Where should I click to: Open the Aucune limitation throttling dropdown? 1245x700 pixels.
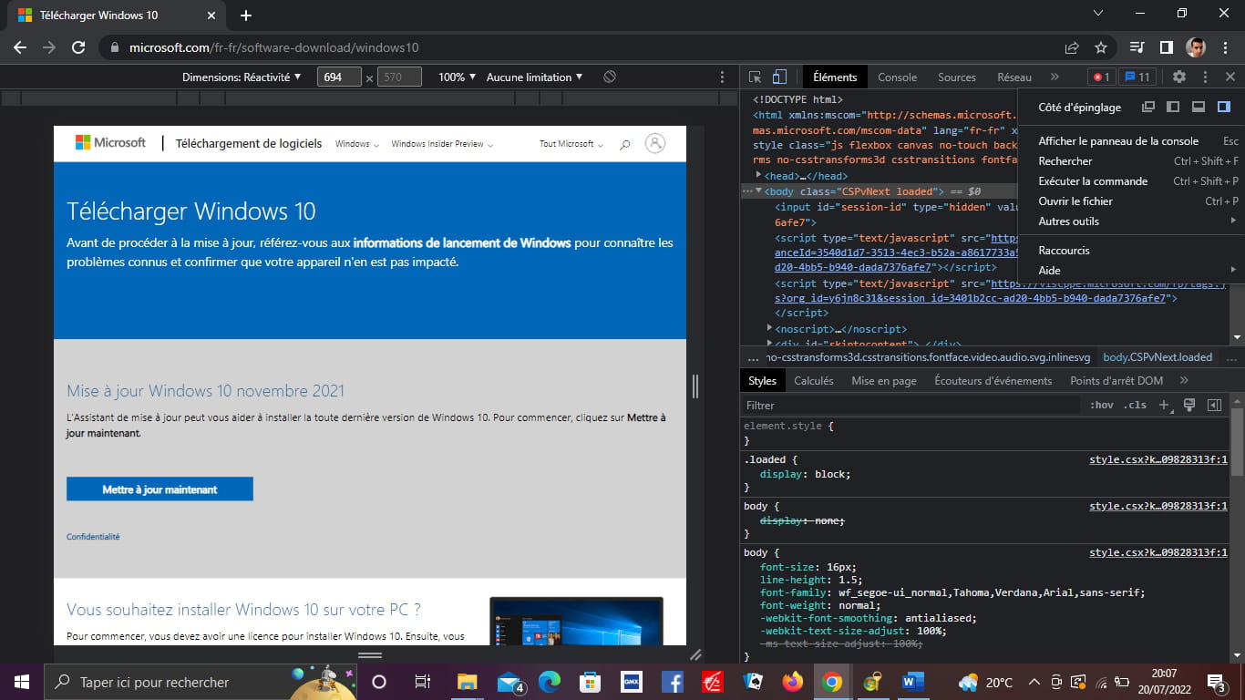pyautogui.click(x=535, y=77)
